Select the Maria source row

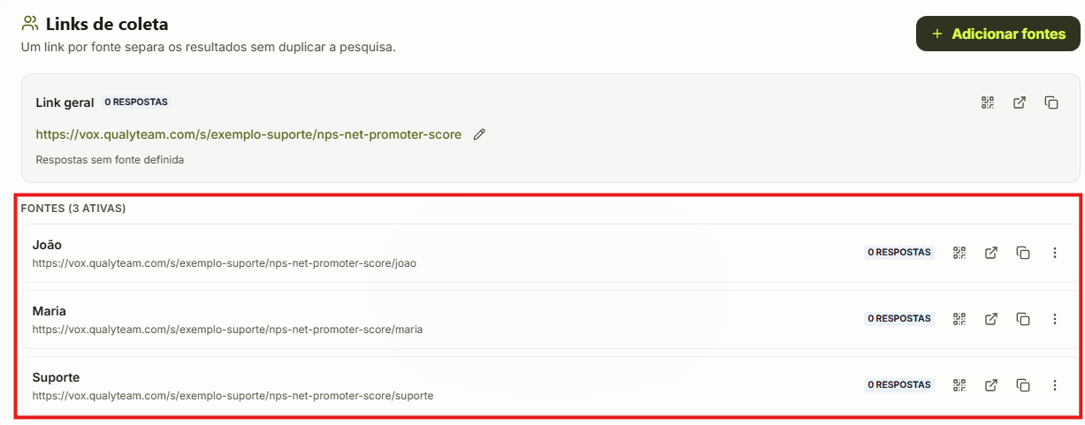[x=550, y=319]
